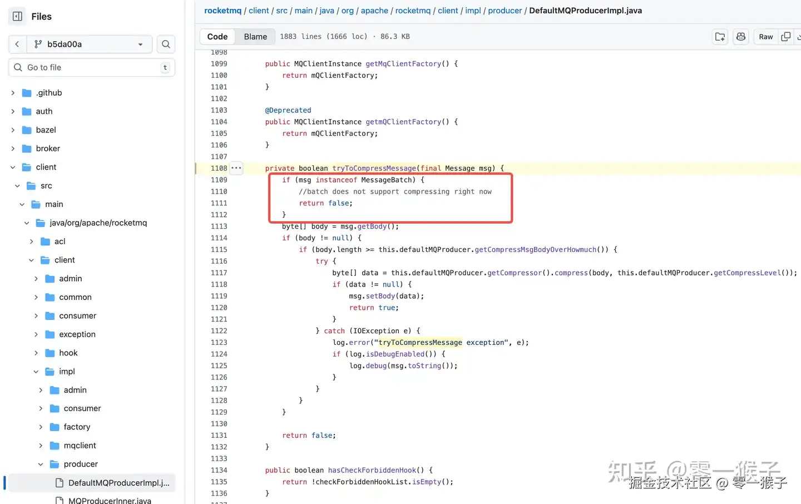Collapse the main folder chevron

(22, 204)
